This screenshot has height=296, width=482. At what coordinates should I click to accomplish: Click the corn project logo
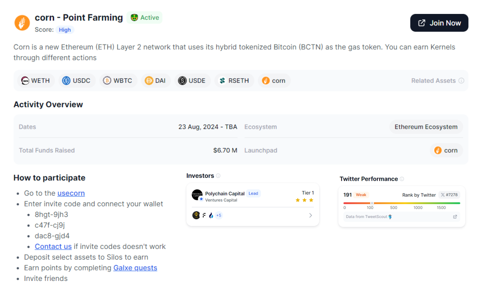22,23
